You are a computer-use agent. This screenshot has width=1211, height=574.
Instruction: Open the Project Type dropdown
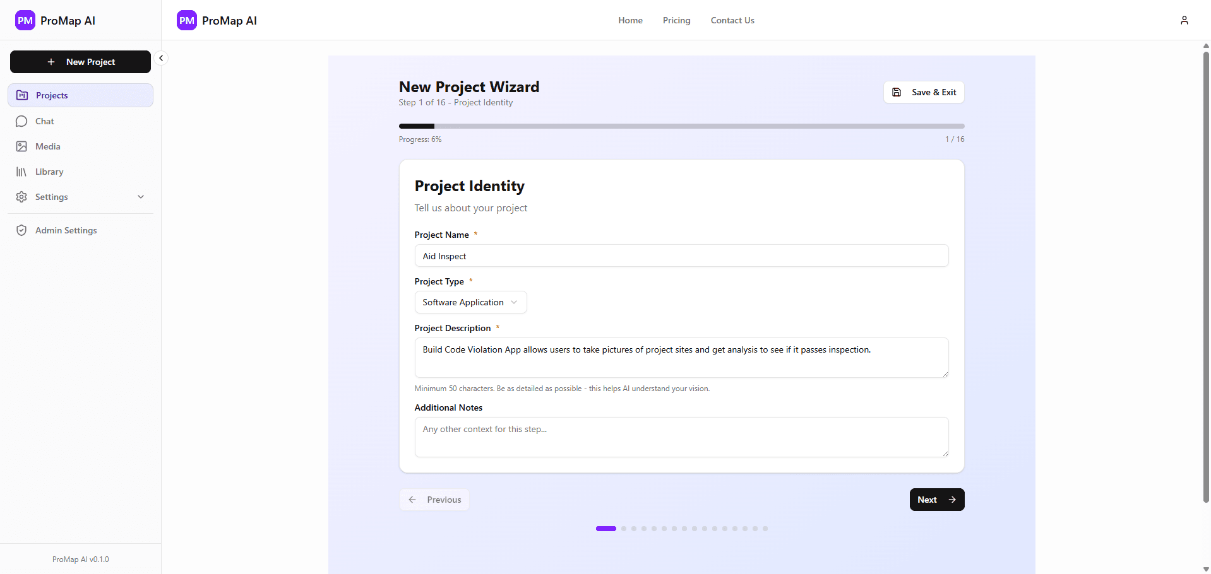470,302
